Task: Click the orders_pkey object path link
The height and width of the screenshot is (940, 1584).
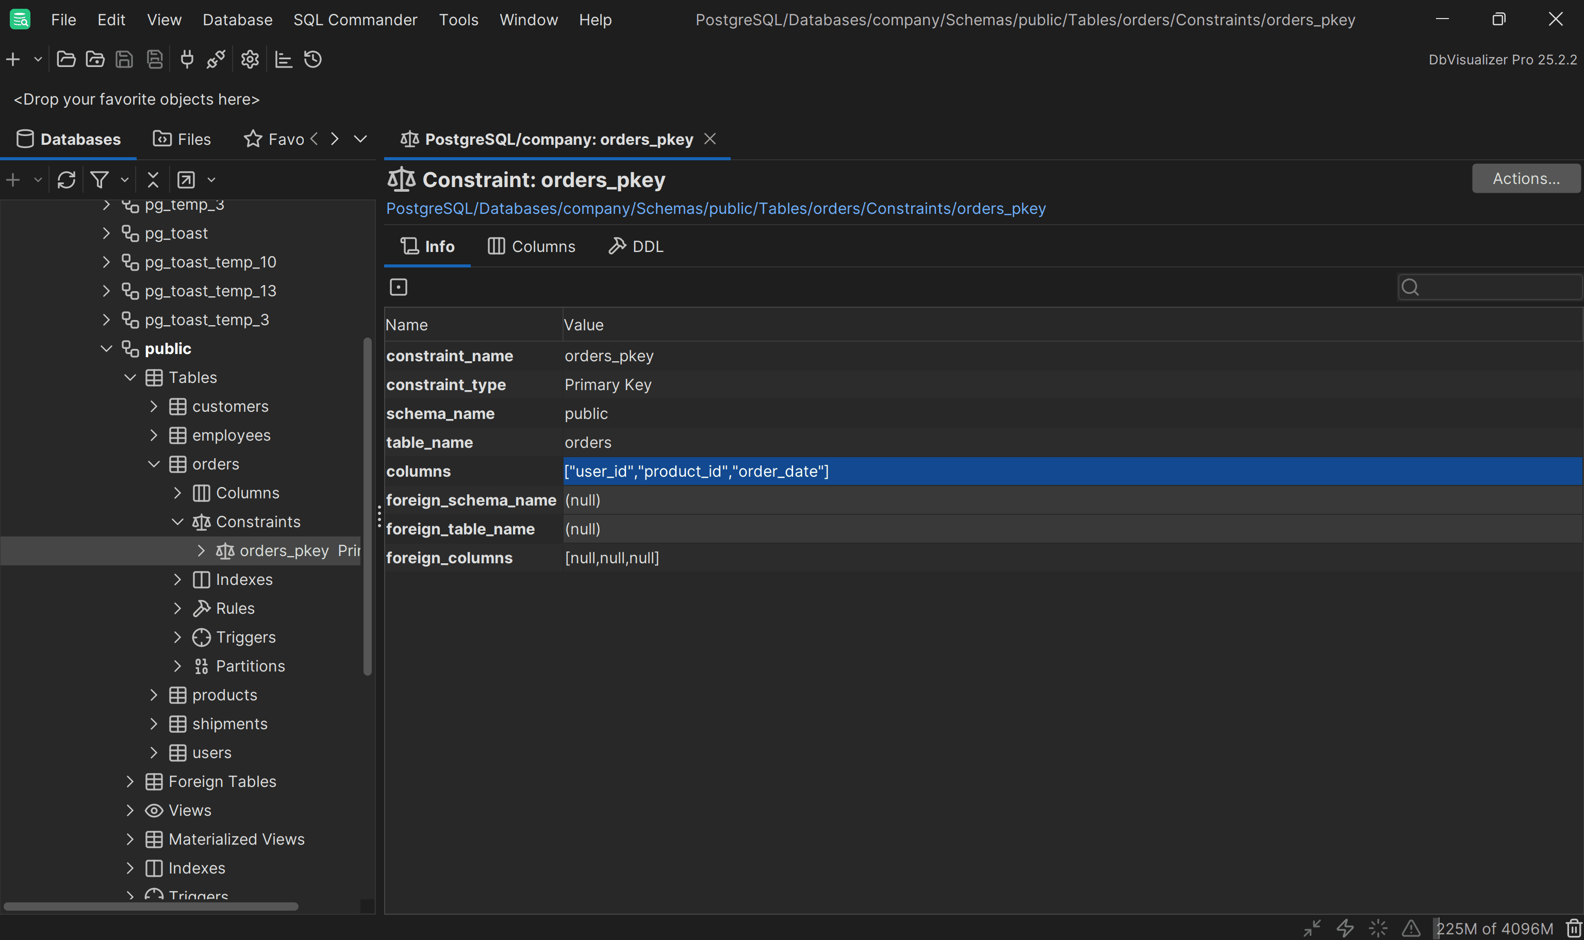Action: (x=716, y=208)
